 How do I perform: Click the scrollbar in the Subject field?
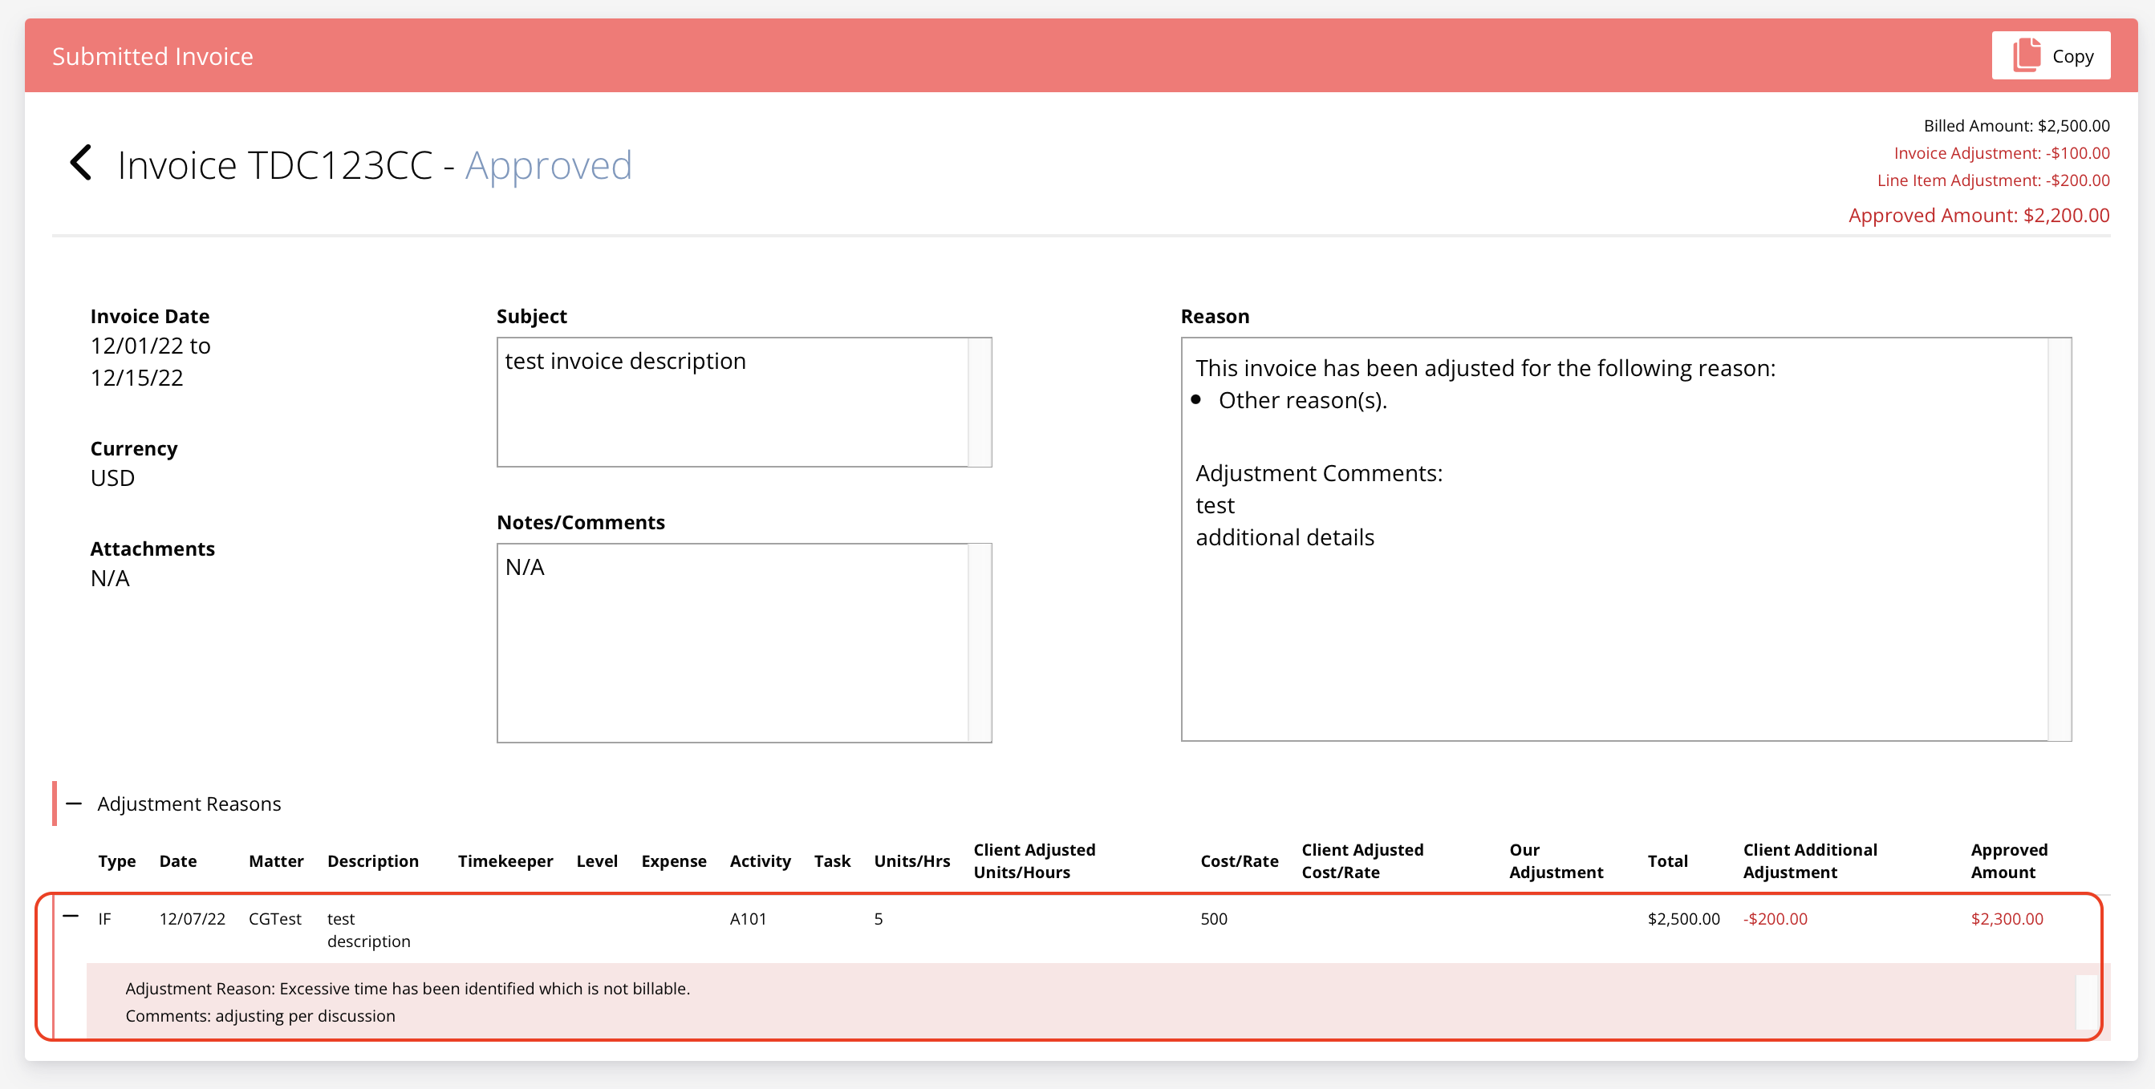click(981, 402)
